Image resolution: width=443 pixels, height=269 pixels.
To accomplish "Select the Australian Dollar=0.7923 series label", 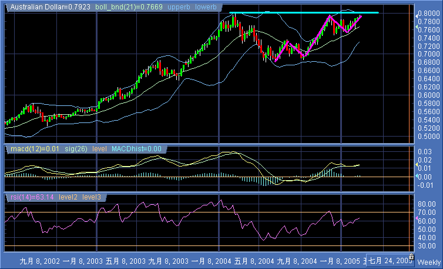I will coord(43,6).
